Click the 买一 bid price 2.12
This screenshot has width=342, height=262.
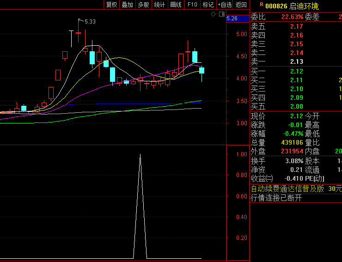pos(296,71)
